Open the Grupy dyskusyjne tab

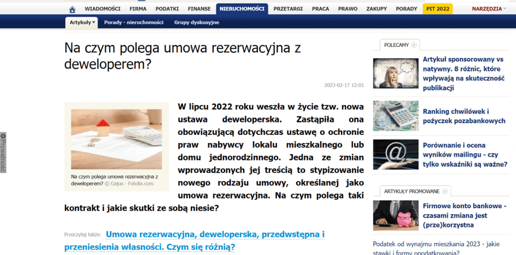coord(197,23)
